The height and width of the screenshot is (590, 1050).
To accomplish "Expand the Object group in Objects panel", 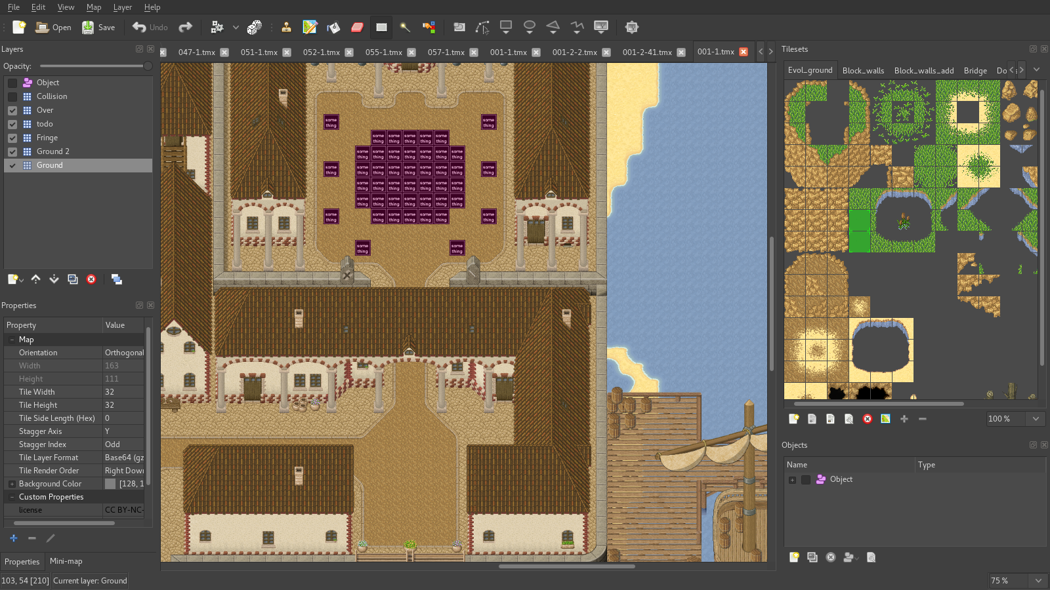I will point(792,480).
